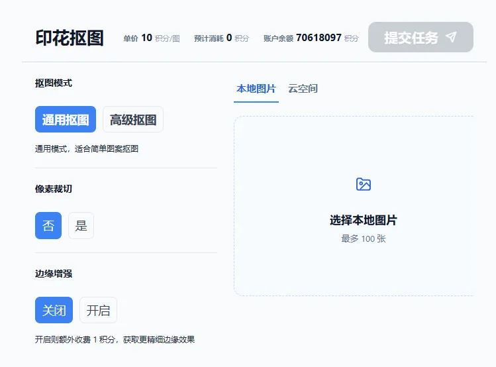Enable pixel cropping by choosing 是
496x367 pixels.
click(x=81, y=226)
